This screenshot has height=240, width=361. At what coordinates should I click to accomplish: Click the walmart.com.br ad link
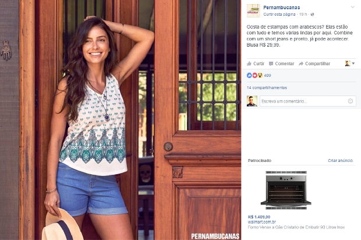click(262, 222)
